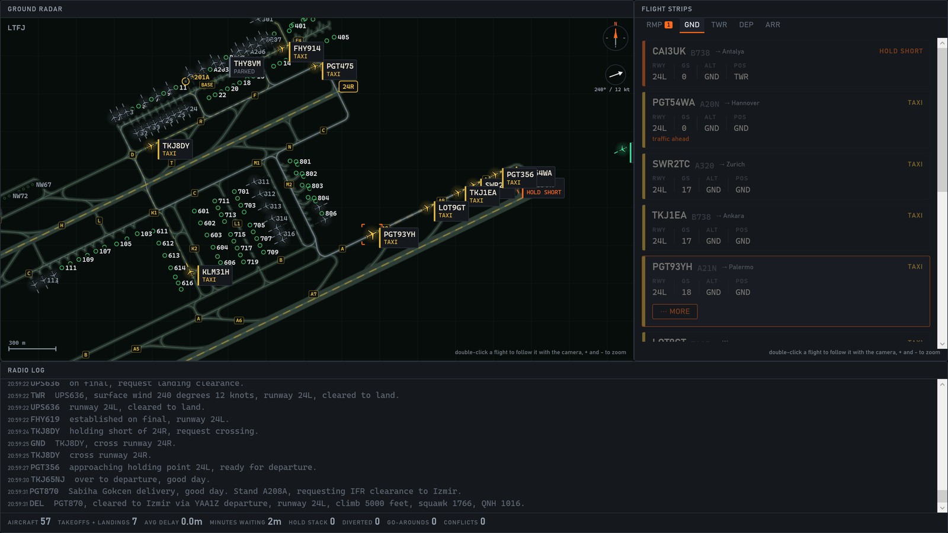Viewport: 948px width, 533px height.
Task: Click the CONFLICTS 0 status entry
Action: [x=465, y=522]
